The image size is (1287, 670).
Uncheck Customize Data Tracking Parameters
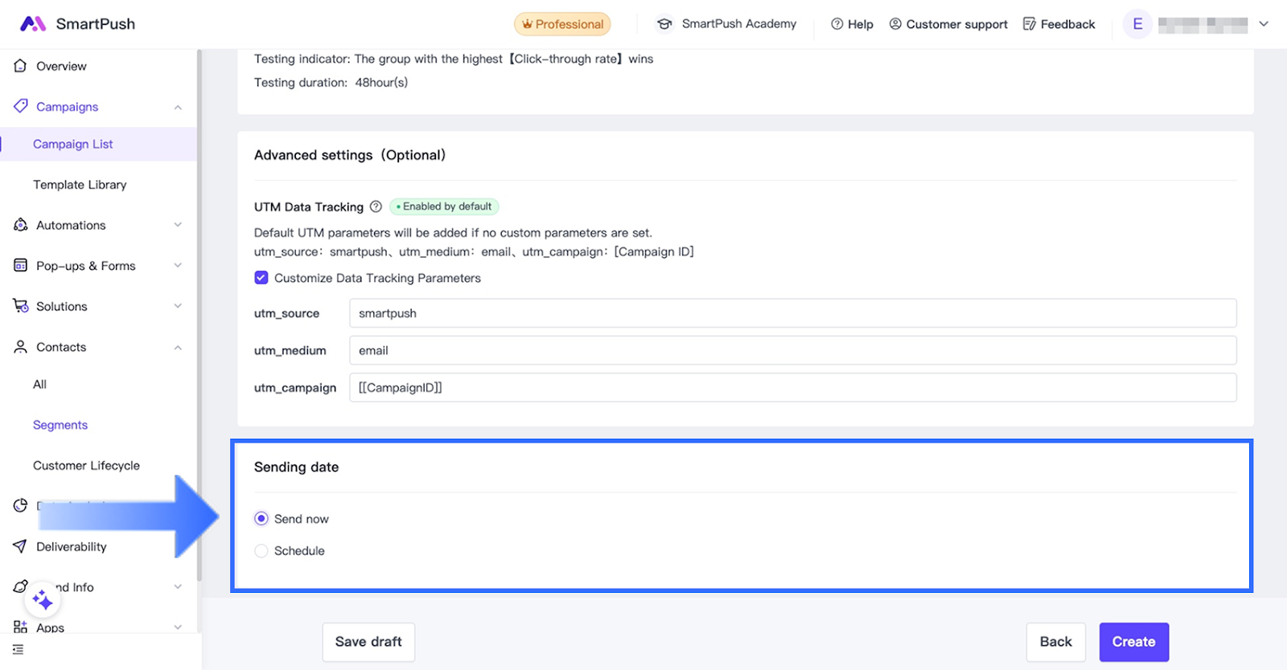pos(261,278)
